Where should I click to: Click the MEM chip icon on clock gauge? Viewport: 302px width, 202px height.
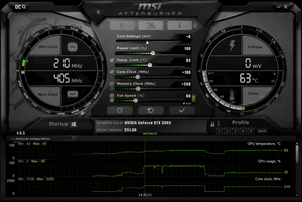tap(73, 94)
